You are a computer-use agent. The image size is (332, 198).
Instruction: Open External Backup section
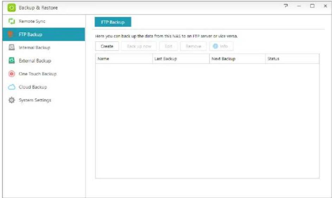click(x=44, y=61)
